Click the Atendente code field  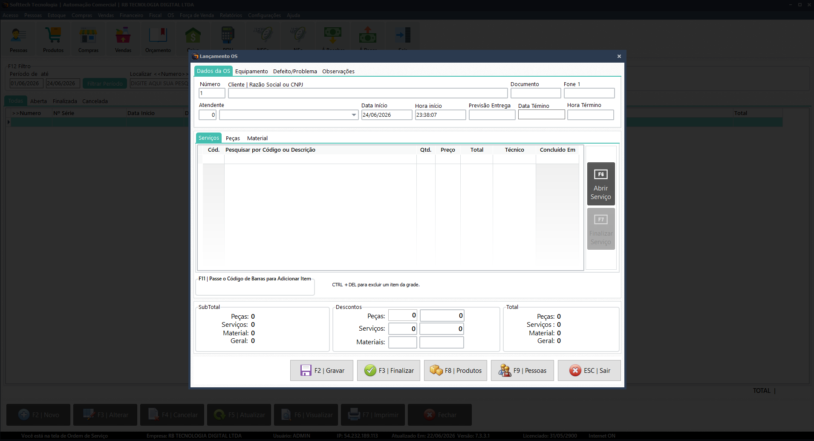tap(208, 115)
